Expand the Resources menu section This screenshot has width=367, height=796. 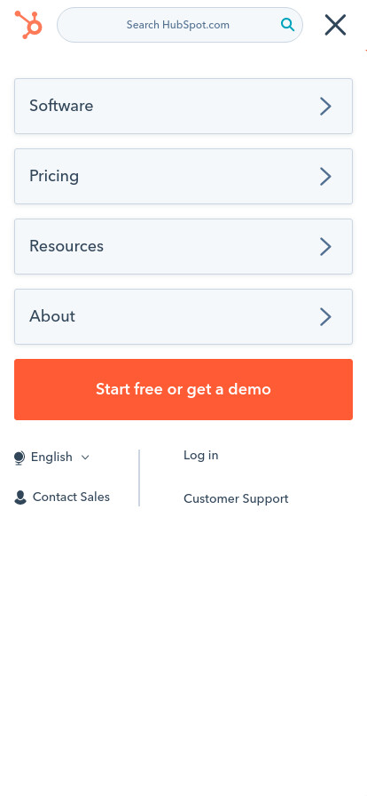183,246
